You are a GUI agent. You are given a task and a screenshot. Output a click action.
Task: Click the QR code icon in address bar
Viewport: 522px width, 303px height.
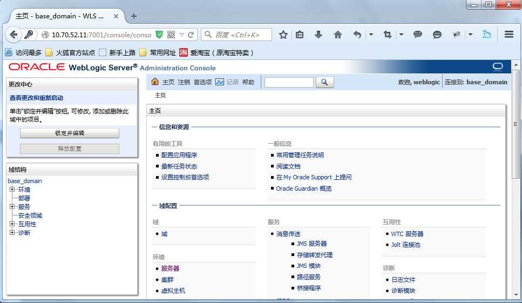pos(171,35)
